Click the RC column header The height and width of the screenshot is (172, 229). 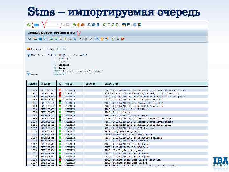60,84
